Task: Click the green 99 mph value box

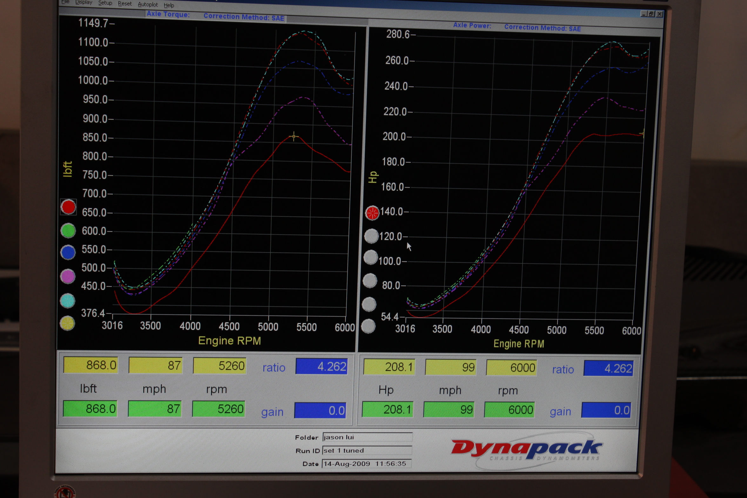Action: tap(449, 410)
